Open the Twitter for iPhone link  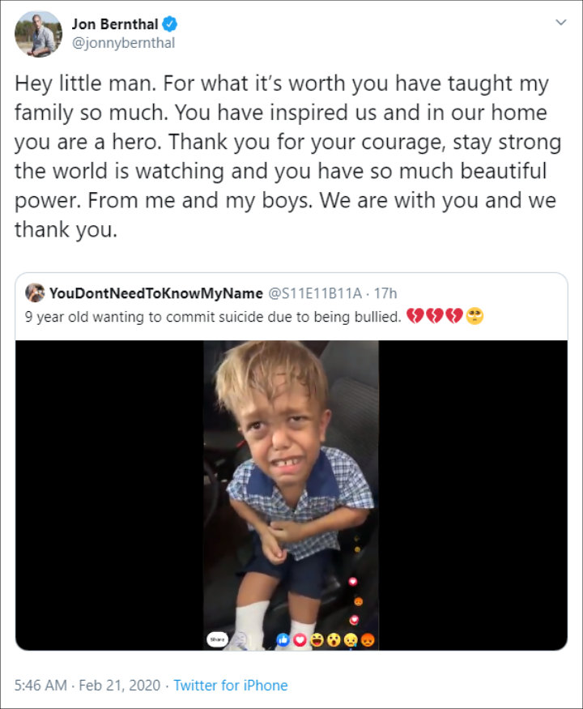tap(231, 686)
